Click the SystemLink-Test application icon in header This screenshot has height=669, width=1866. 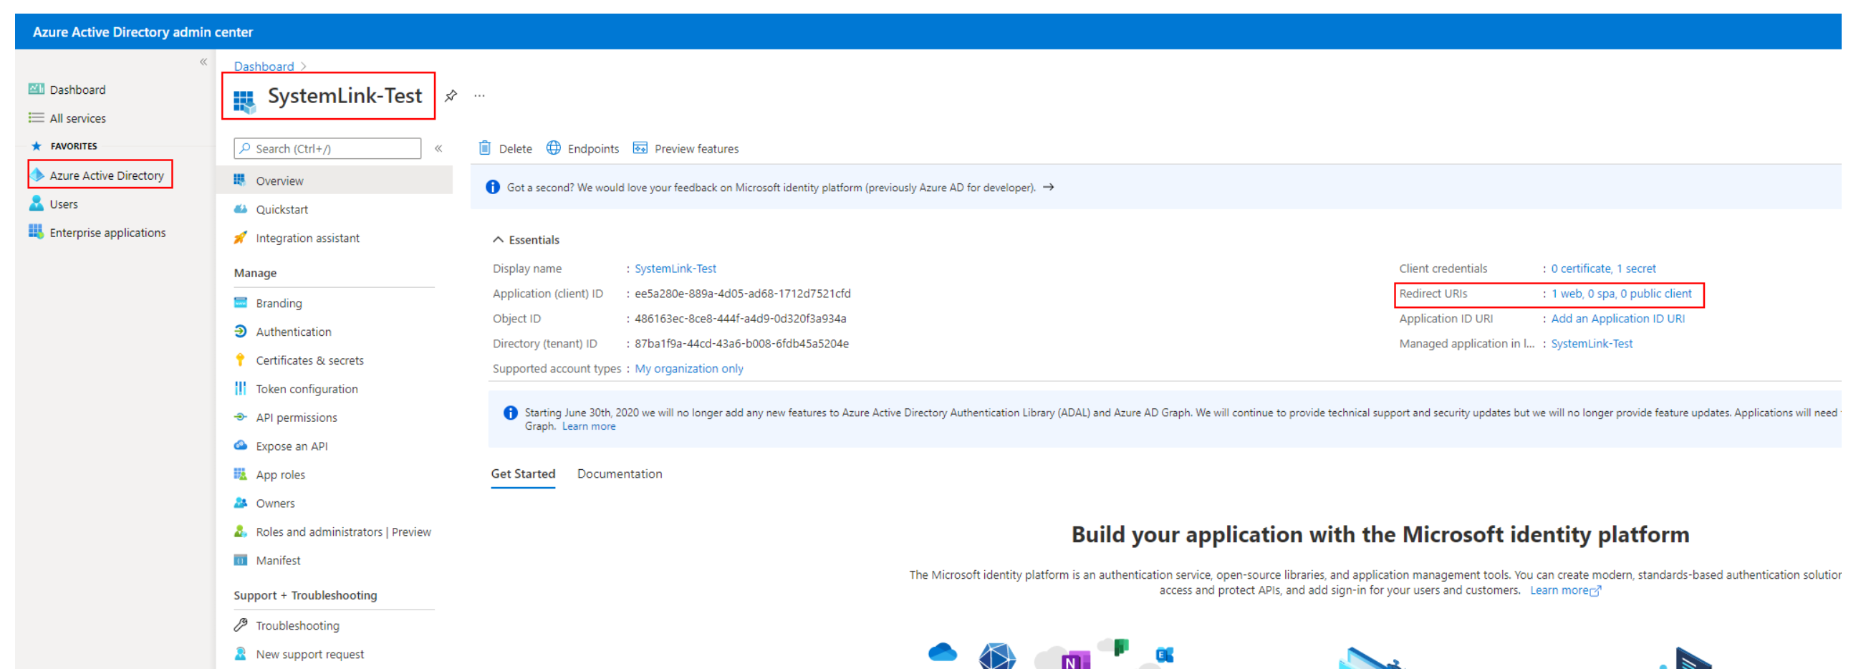click(244, 102)
